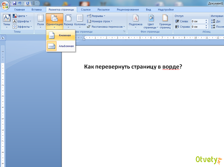224x167 pixels.
Task: Open Page Color (Цвет страницы) picker
Action: click(x=151, y=21)
